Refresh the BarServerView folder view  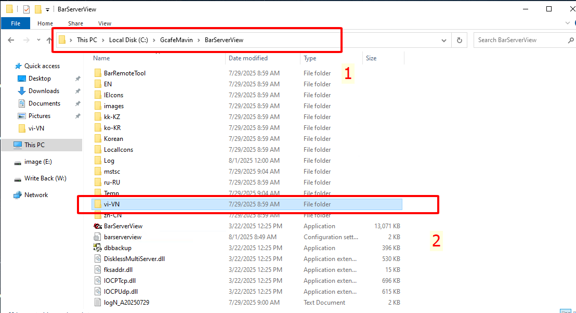click(x=459, y=40)
